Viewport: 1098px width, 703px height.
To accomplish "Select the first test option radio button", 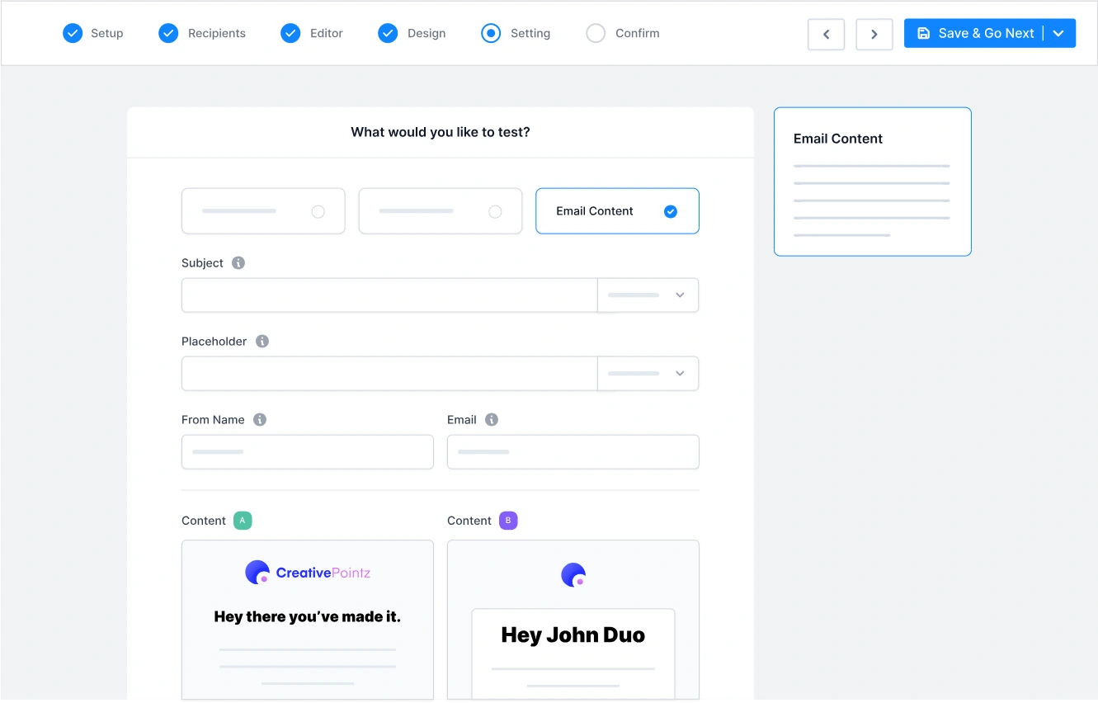I will click(x=318, y=212).
